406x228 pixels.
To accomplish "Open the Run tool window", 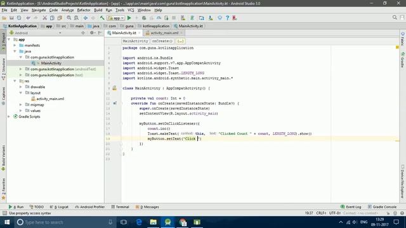I will [16, 207].
